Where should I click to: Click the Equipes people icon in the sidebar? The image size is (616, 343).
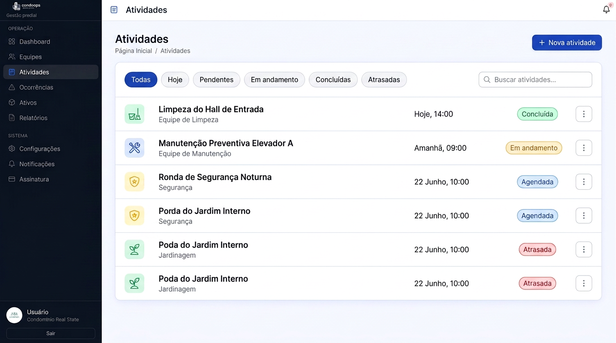[12, 57]
